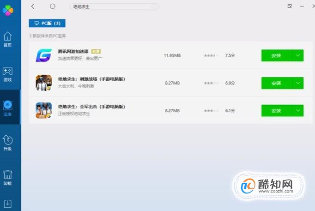Open the mini-window icon at top right
This screenshot has height=211, width=315.
[x=290, y=6]
